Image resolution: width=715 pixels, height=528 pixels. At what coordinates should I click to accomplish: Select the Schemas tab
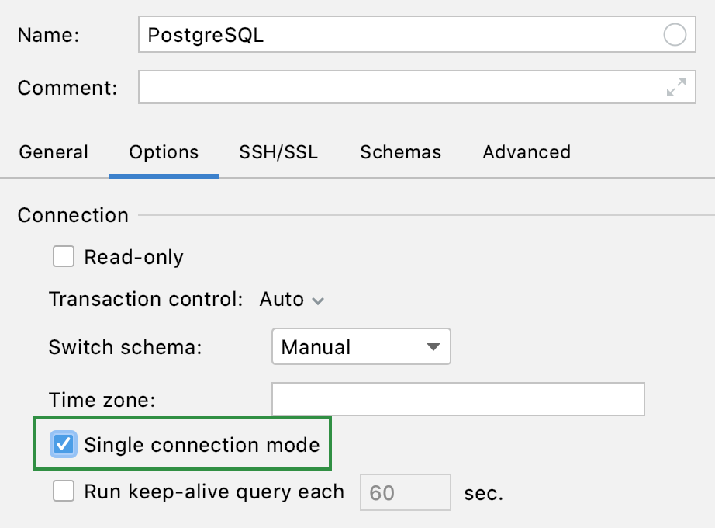400,152
